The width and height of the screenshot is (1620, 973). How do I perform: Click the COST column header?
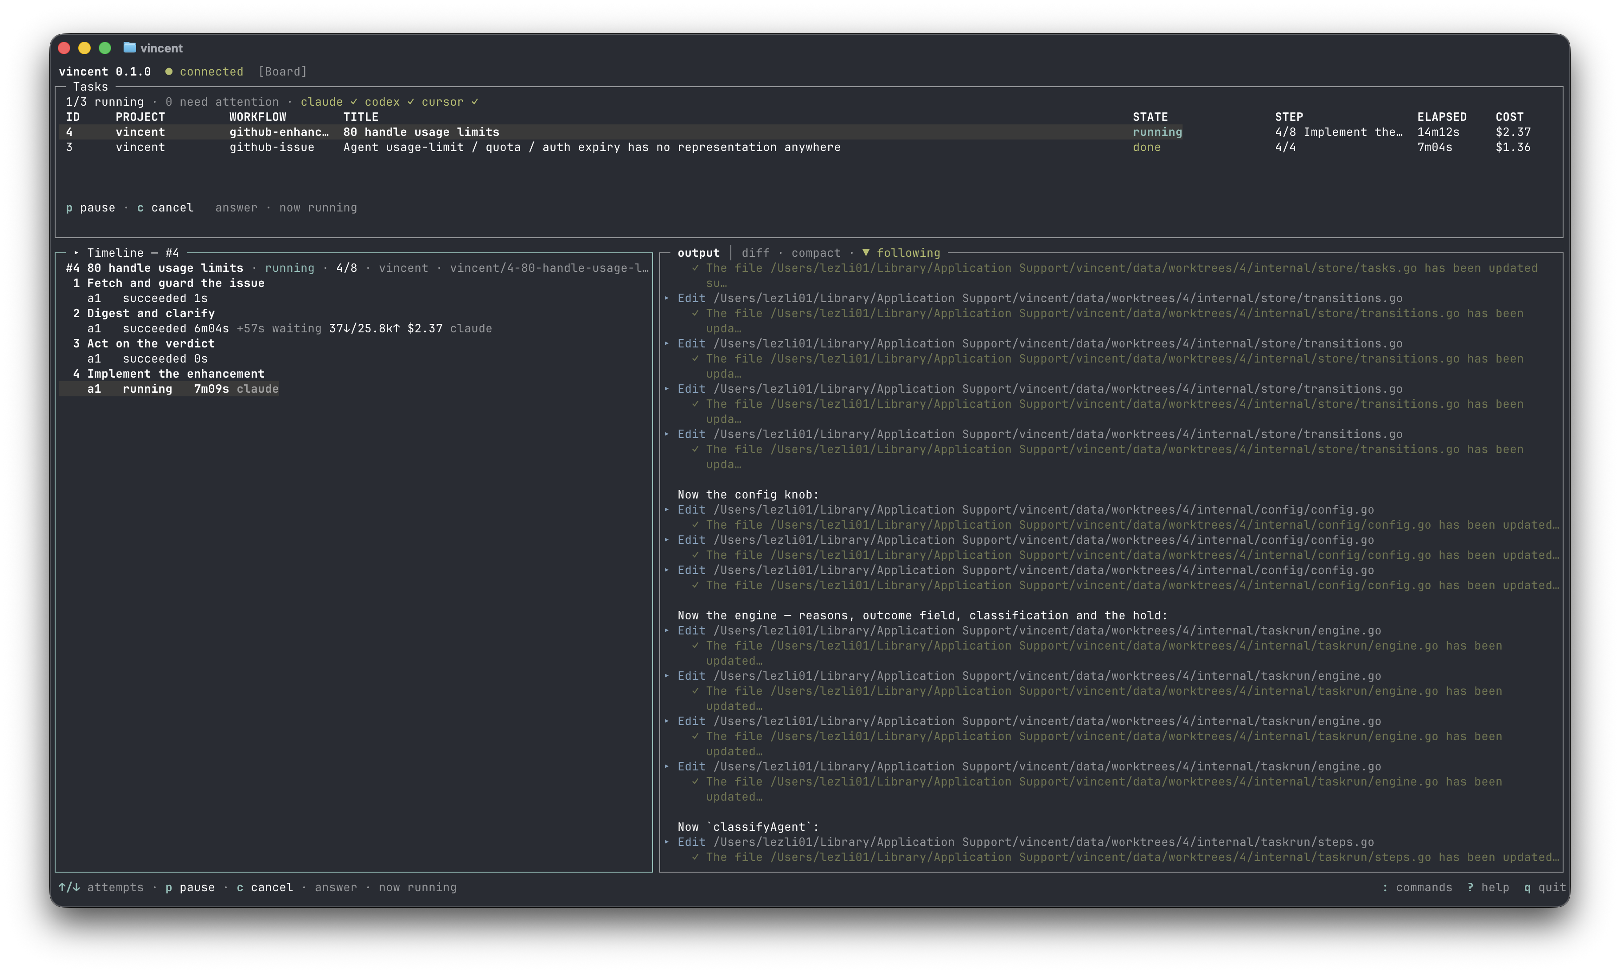tap(1510, 117)
